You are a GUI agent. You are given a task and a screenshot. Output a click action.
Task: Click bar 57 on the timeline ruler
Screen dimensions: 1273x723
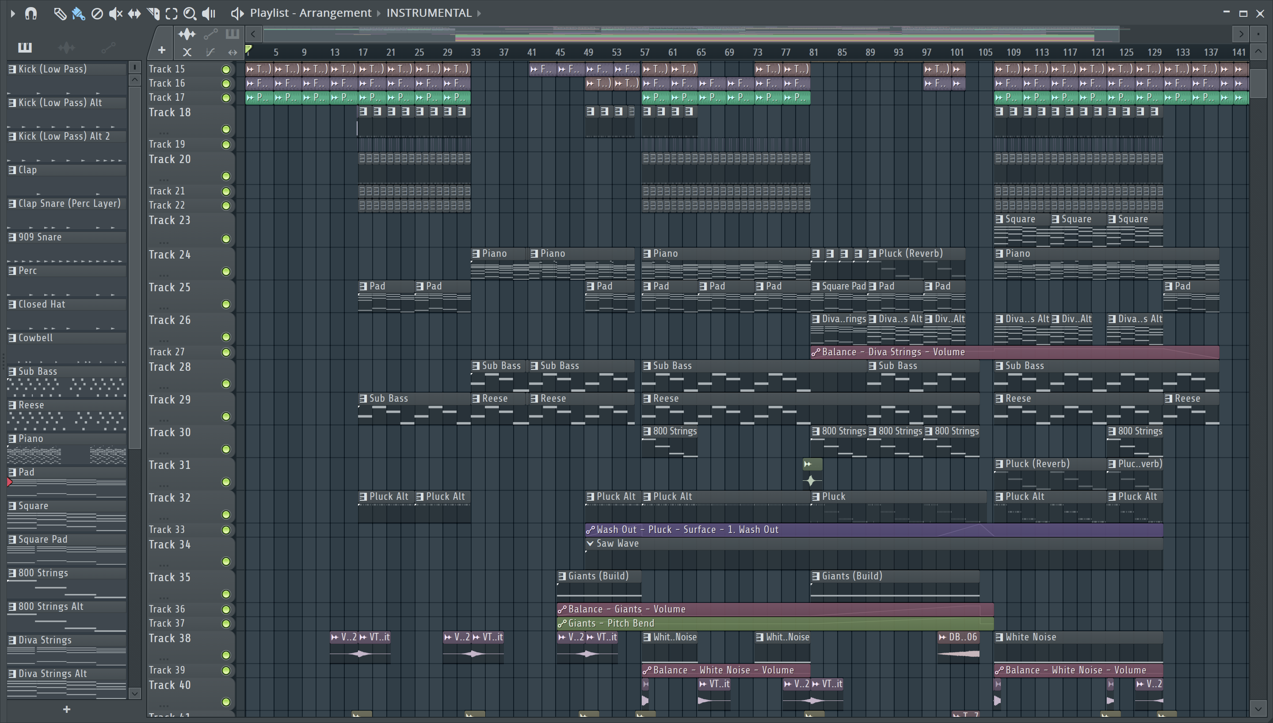click(644, 52)
